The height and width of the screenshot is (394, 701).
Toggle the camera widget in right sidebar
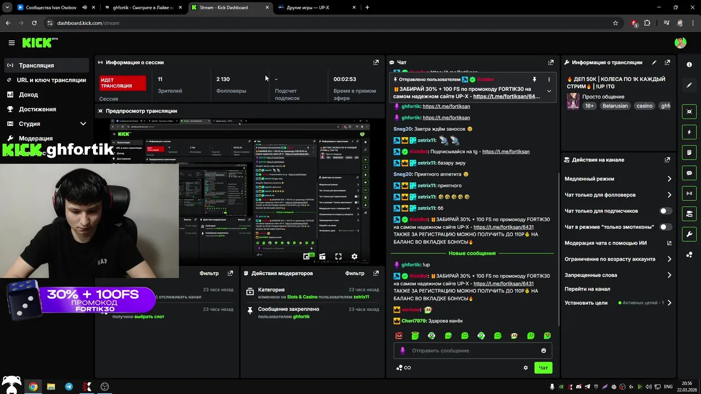[x=689, y=213]
